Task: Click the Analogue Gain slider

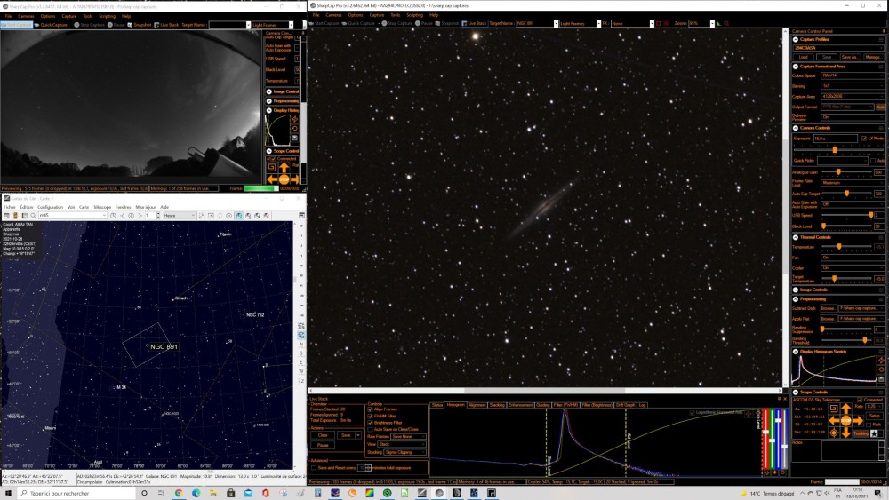Action: (x=846, y=172)
